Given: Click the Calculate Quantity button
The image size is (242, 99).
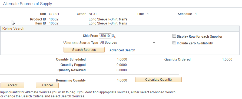Looking at the screenshot, I should pyautogui.click(x=158, y=80).
